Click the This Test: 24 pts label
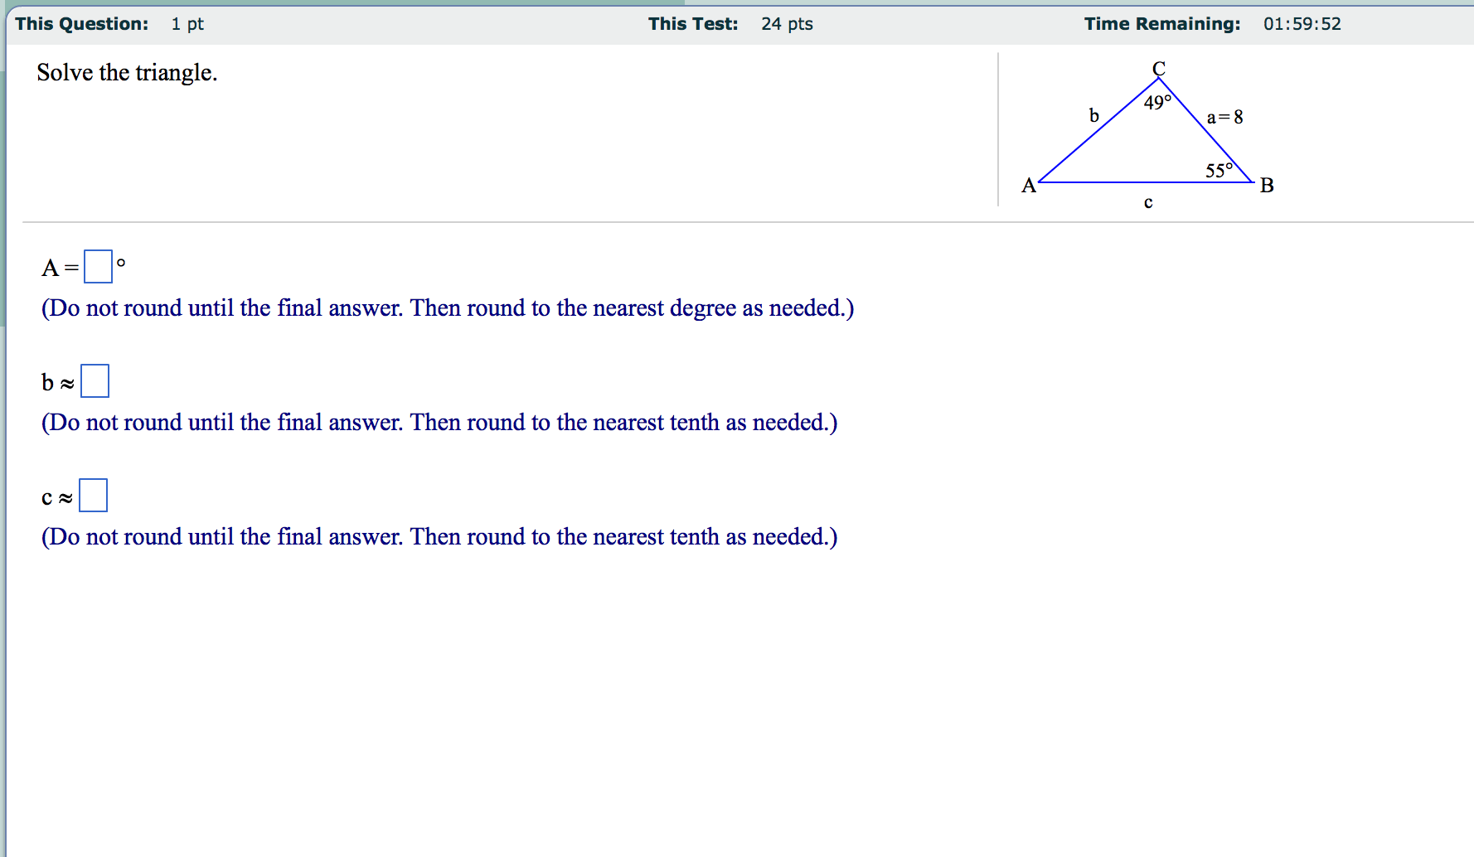This screenshot has height=857, width=1474. point(730,23)
